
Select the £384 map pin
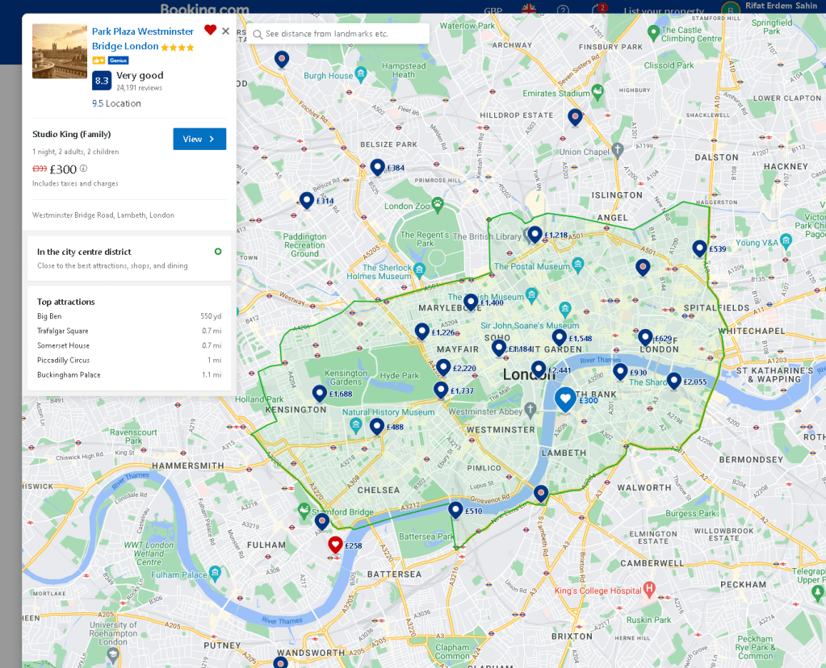377,168
